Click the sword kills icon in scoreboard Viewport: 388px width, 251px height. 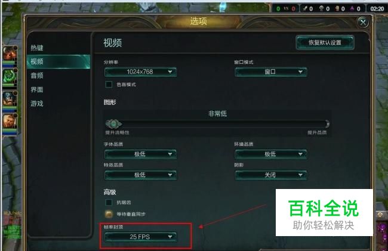point(305,9)
